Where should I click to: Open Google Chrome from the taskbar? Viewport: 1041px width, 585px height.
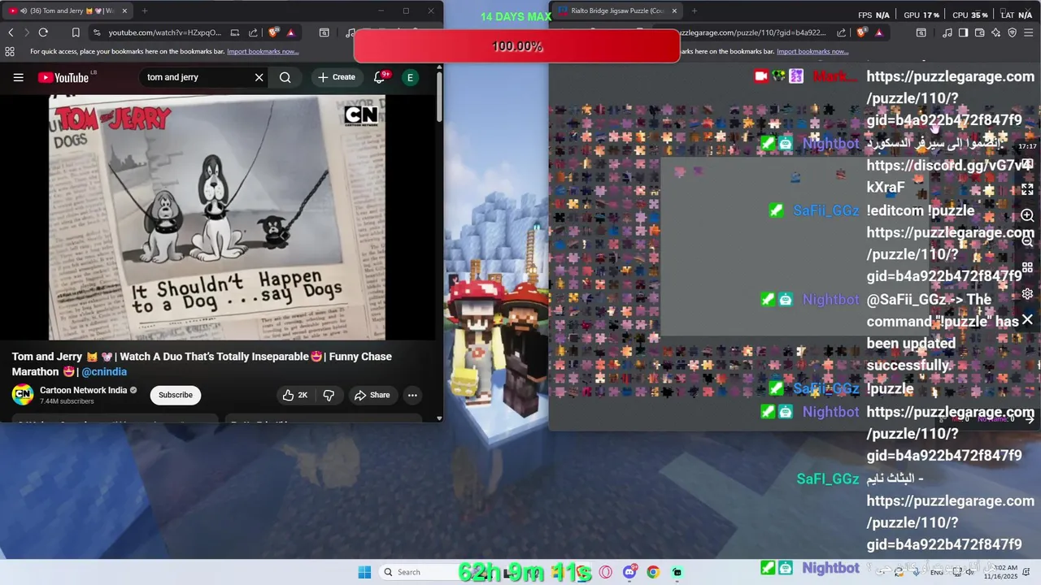coord(652,572)
